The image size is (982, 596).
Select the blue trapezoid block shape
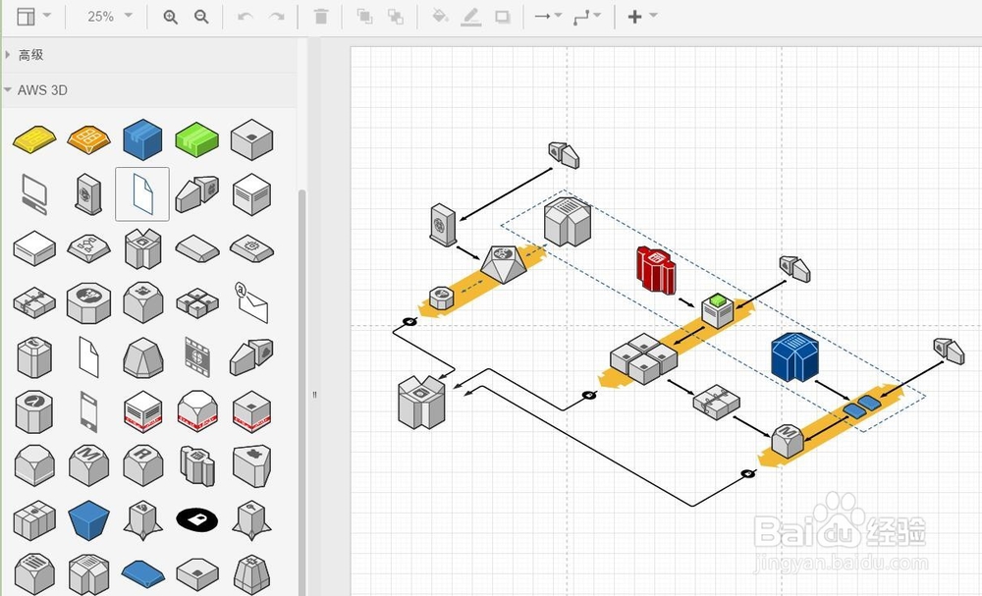point(89,519)
